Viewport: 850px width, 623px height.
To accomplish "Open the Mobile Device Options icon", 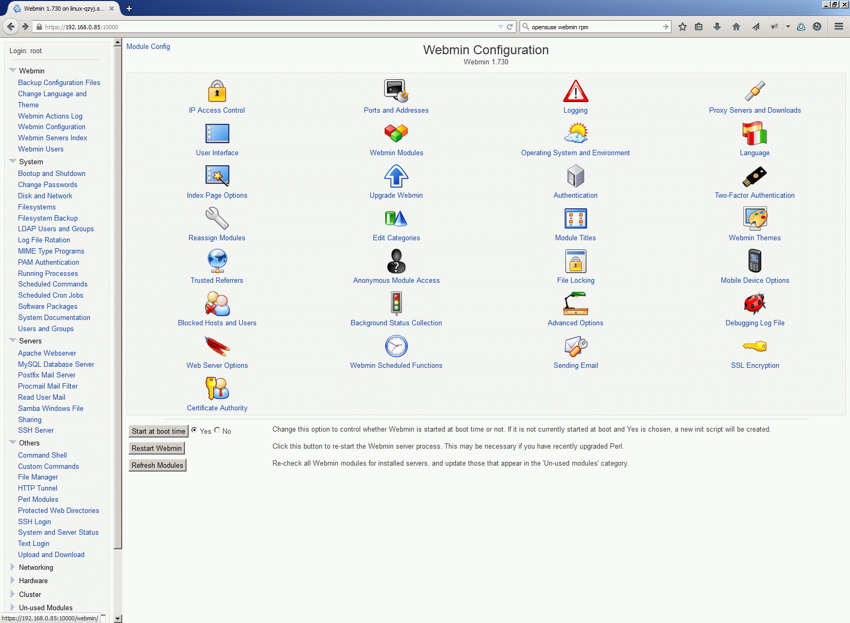I will tap(754, 261).
